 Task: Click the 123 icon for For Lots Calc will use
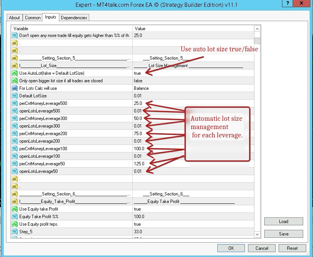click(15, 88)
